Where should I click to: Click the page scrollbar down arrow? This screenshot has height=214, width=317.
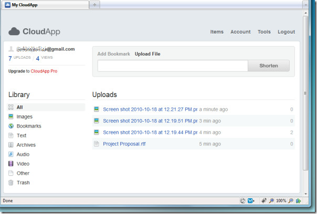305,194
